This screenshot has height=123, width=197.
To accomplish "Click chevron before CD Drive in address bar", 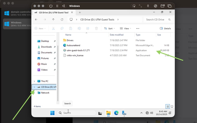I will [76, 19].
